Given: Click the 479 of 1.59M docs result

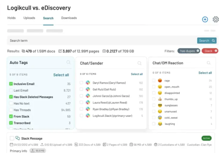Looking at the screenshot, I should tap(38, 51).
